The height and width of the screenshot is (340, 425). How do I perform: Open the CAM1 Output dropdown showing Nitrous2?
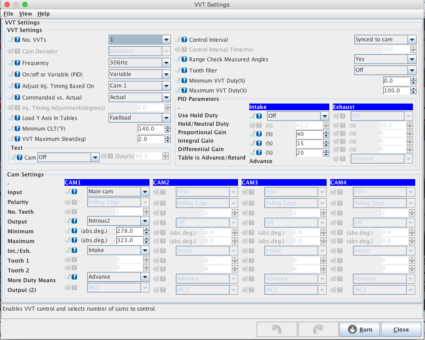[118, 221]
